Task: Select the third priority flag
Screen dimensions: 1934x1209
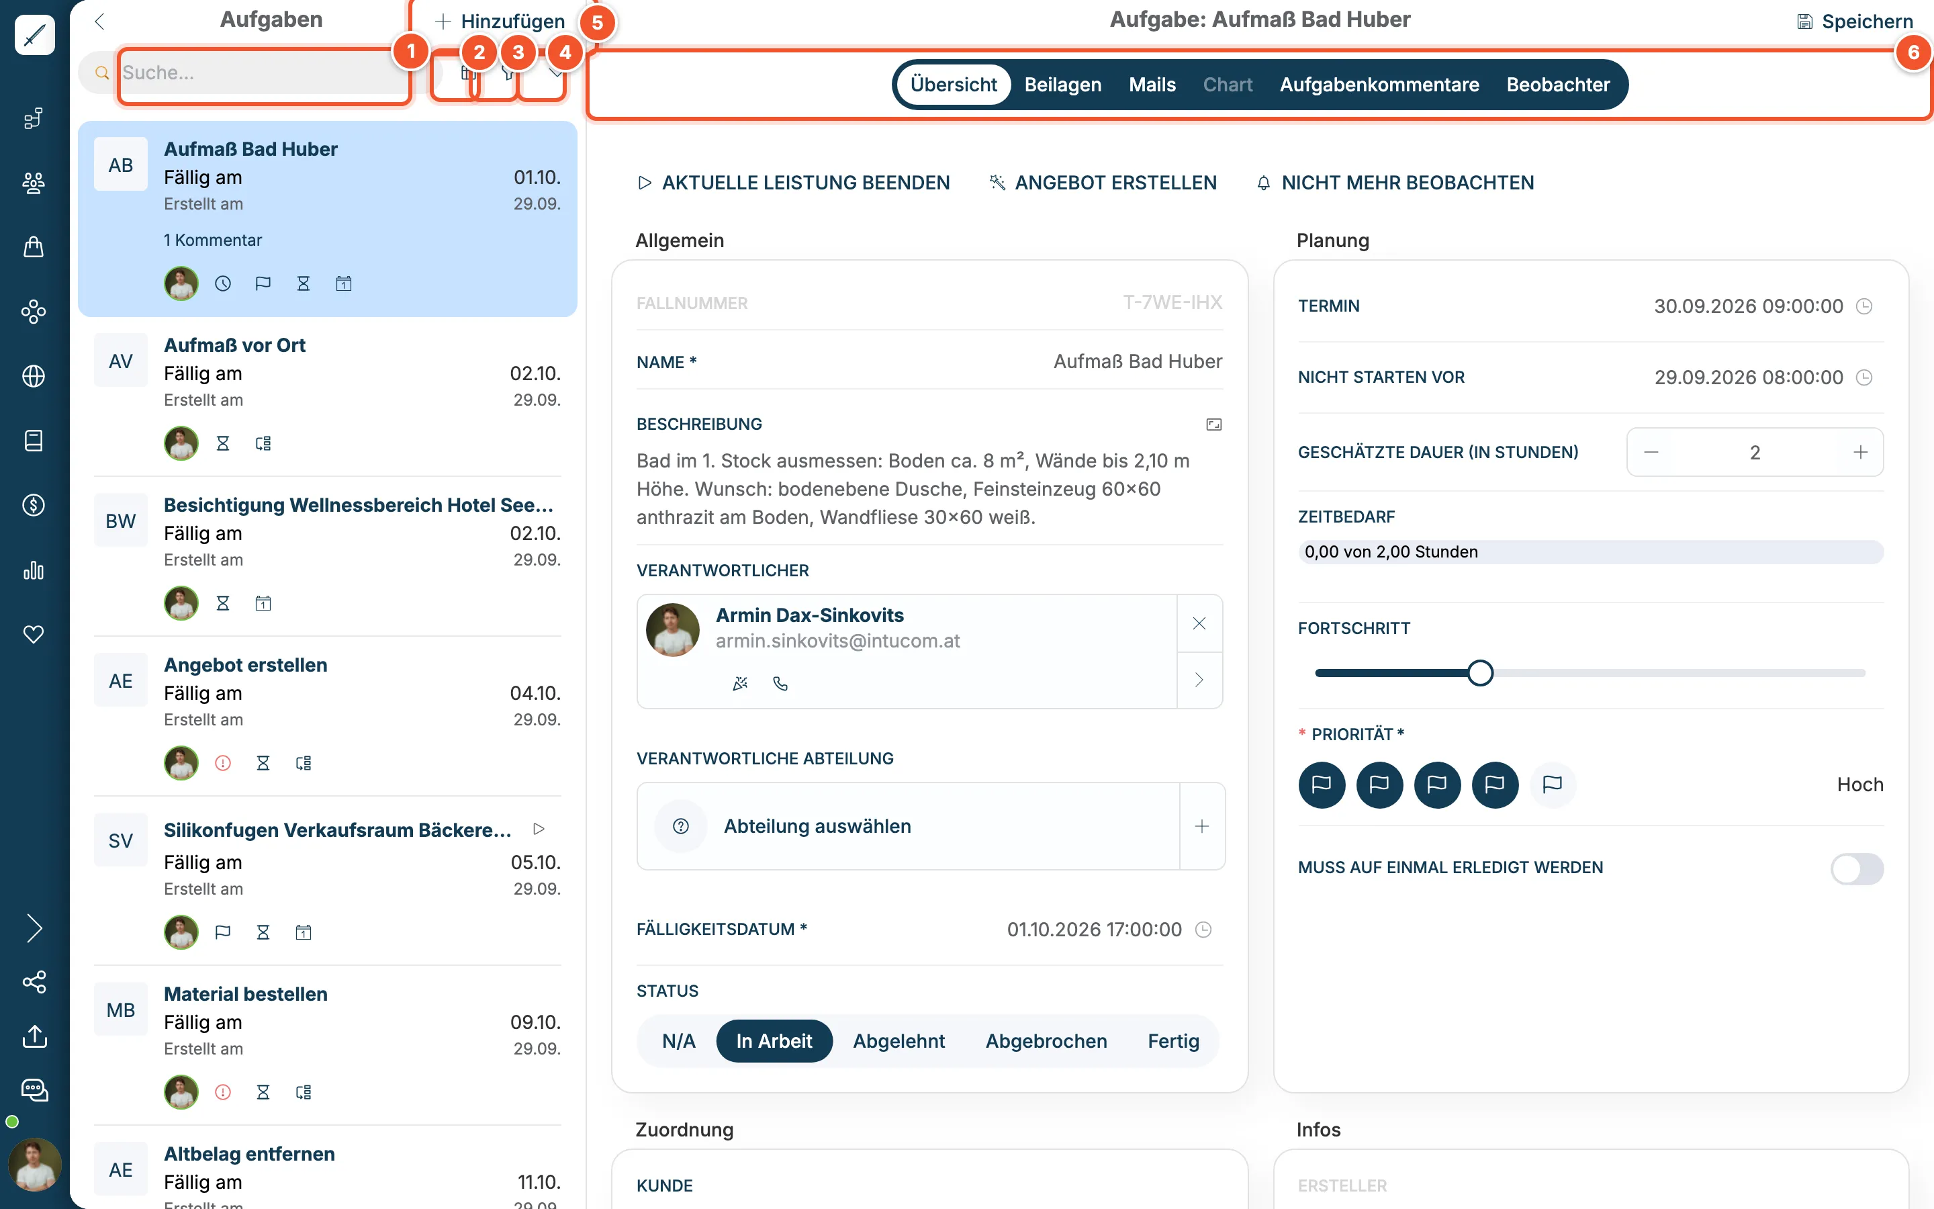Action: pyautogui.click(x=1437, y=785)
